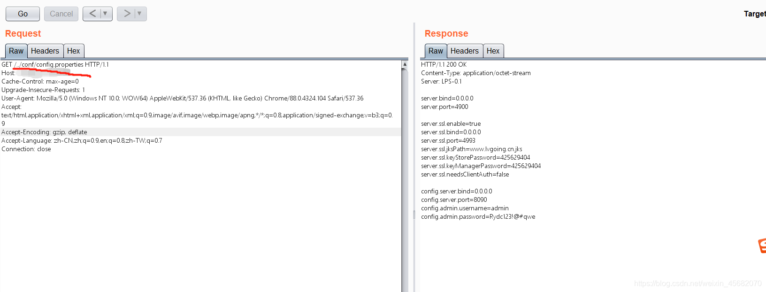This screenshot has height=292, width=766.
Task: Open the Request Hex tab
Action: (74, 51)
